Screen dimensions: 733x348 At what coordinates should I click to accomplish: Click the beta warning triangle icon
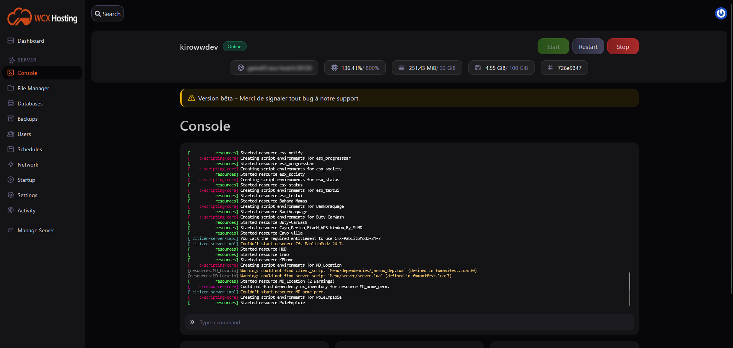coord(192,98)
